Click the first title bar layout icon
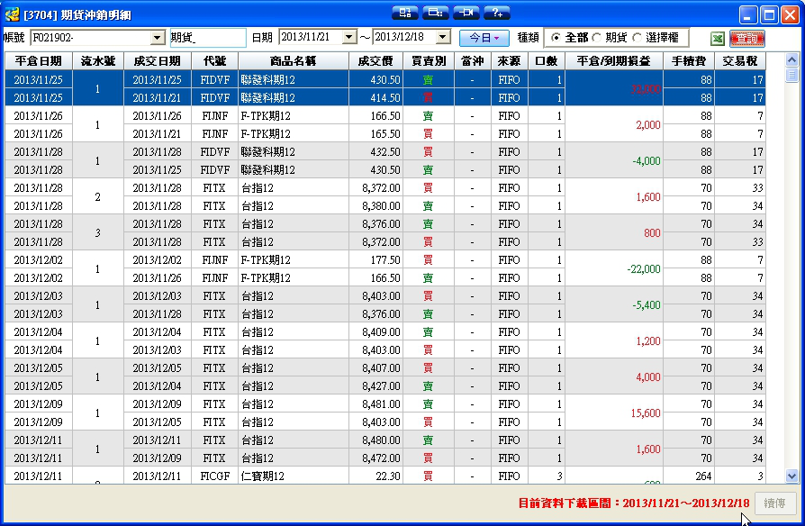805x526 pixels. point(404,13)
